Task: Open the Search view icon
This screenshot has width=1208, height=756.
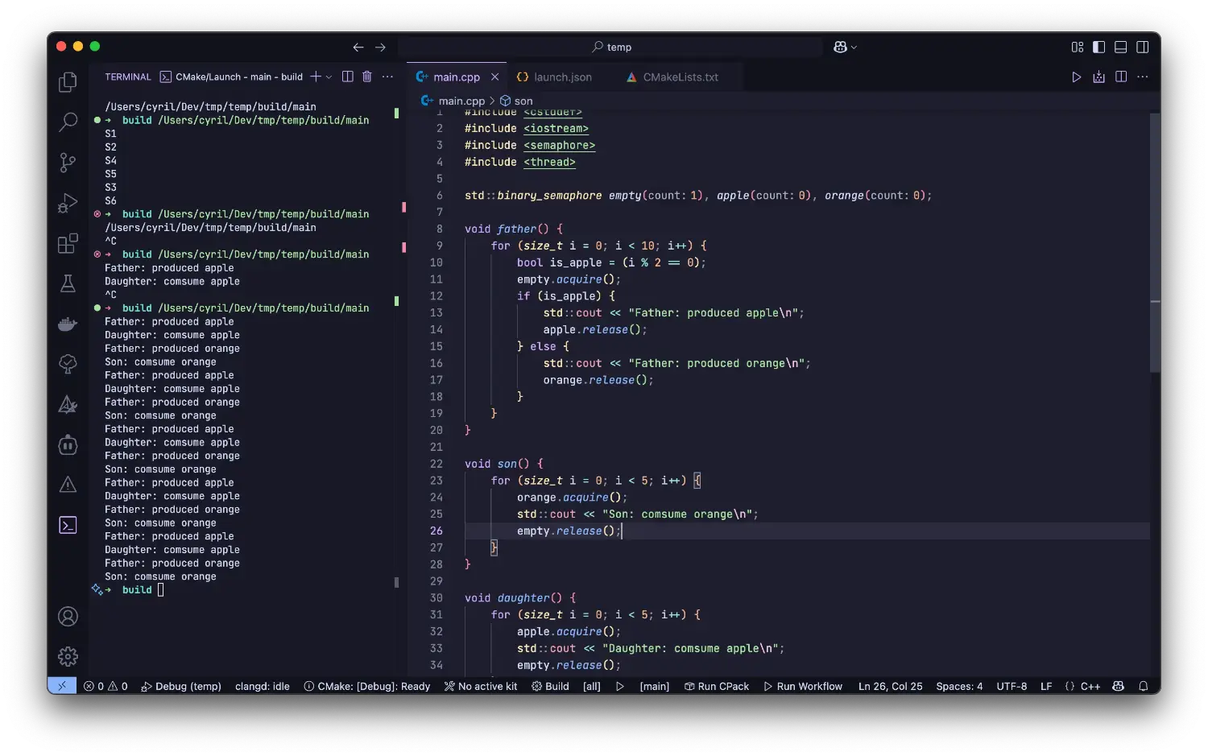Action: (68, 122)
